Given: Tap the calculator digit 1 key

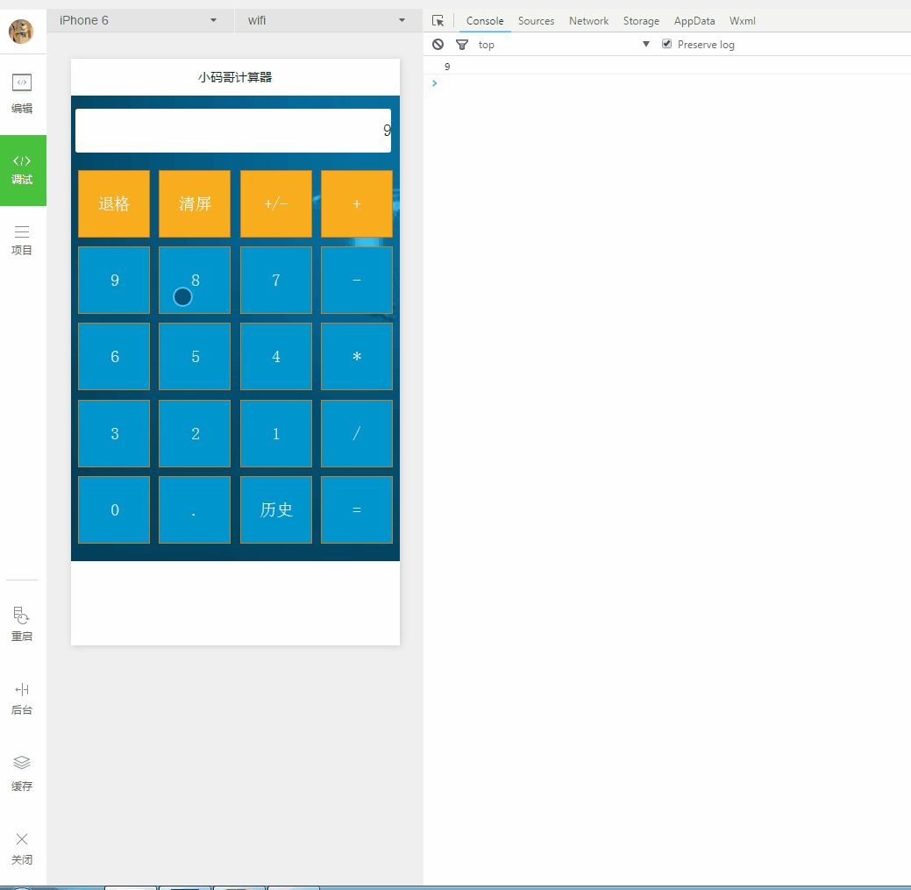Looking at the screenshot, I should [276, 433].
